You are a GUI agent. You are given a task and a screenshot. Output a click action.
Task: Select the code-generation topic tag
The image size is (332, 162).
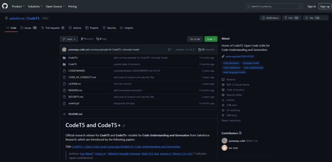coord(231,63)
